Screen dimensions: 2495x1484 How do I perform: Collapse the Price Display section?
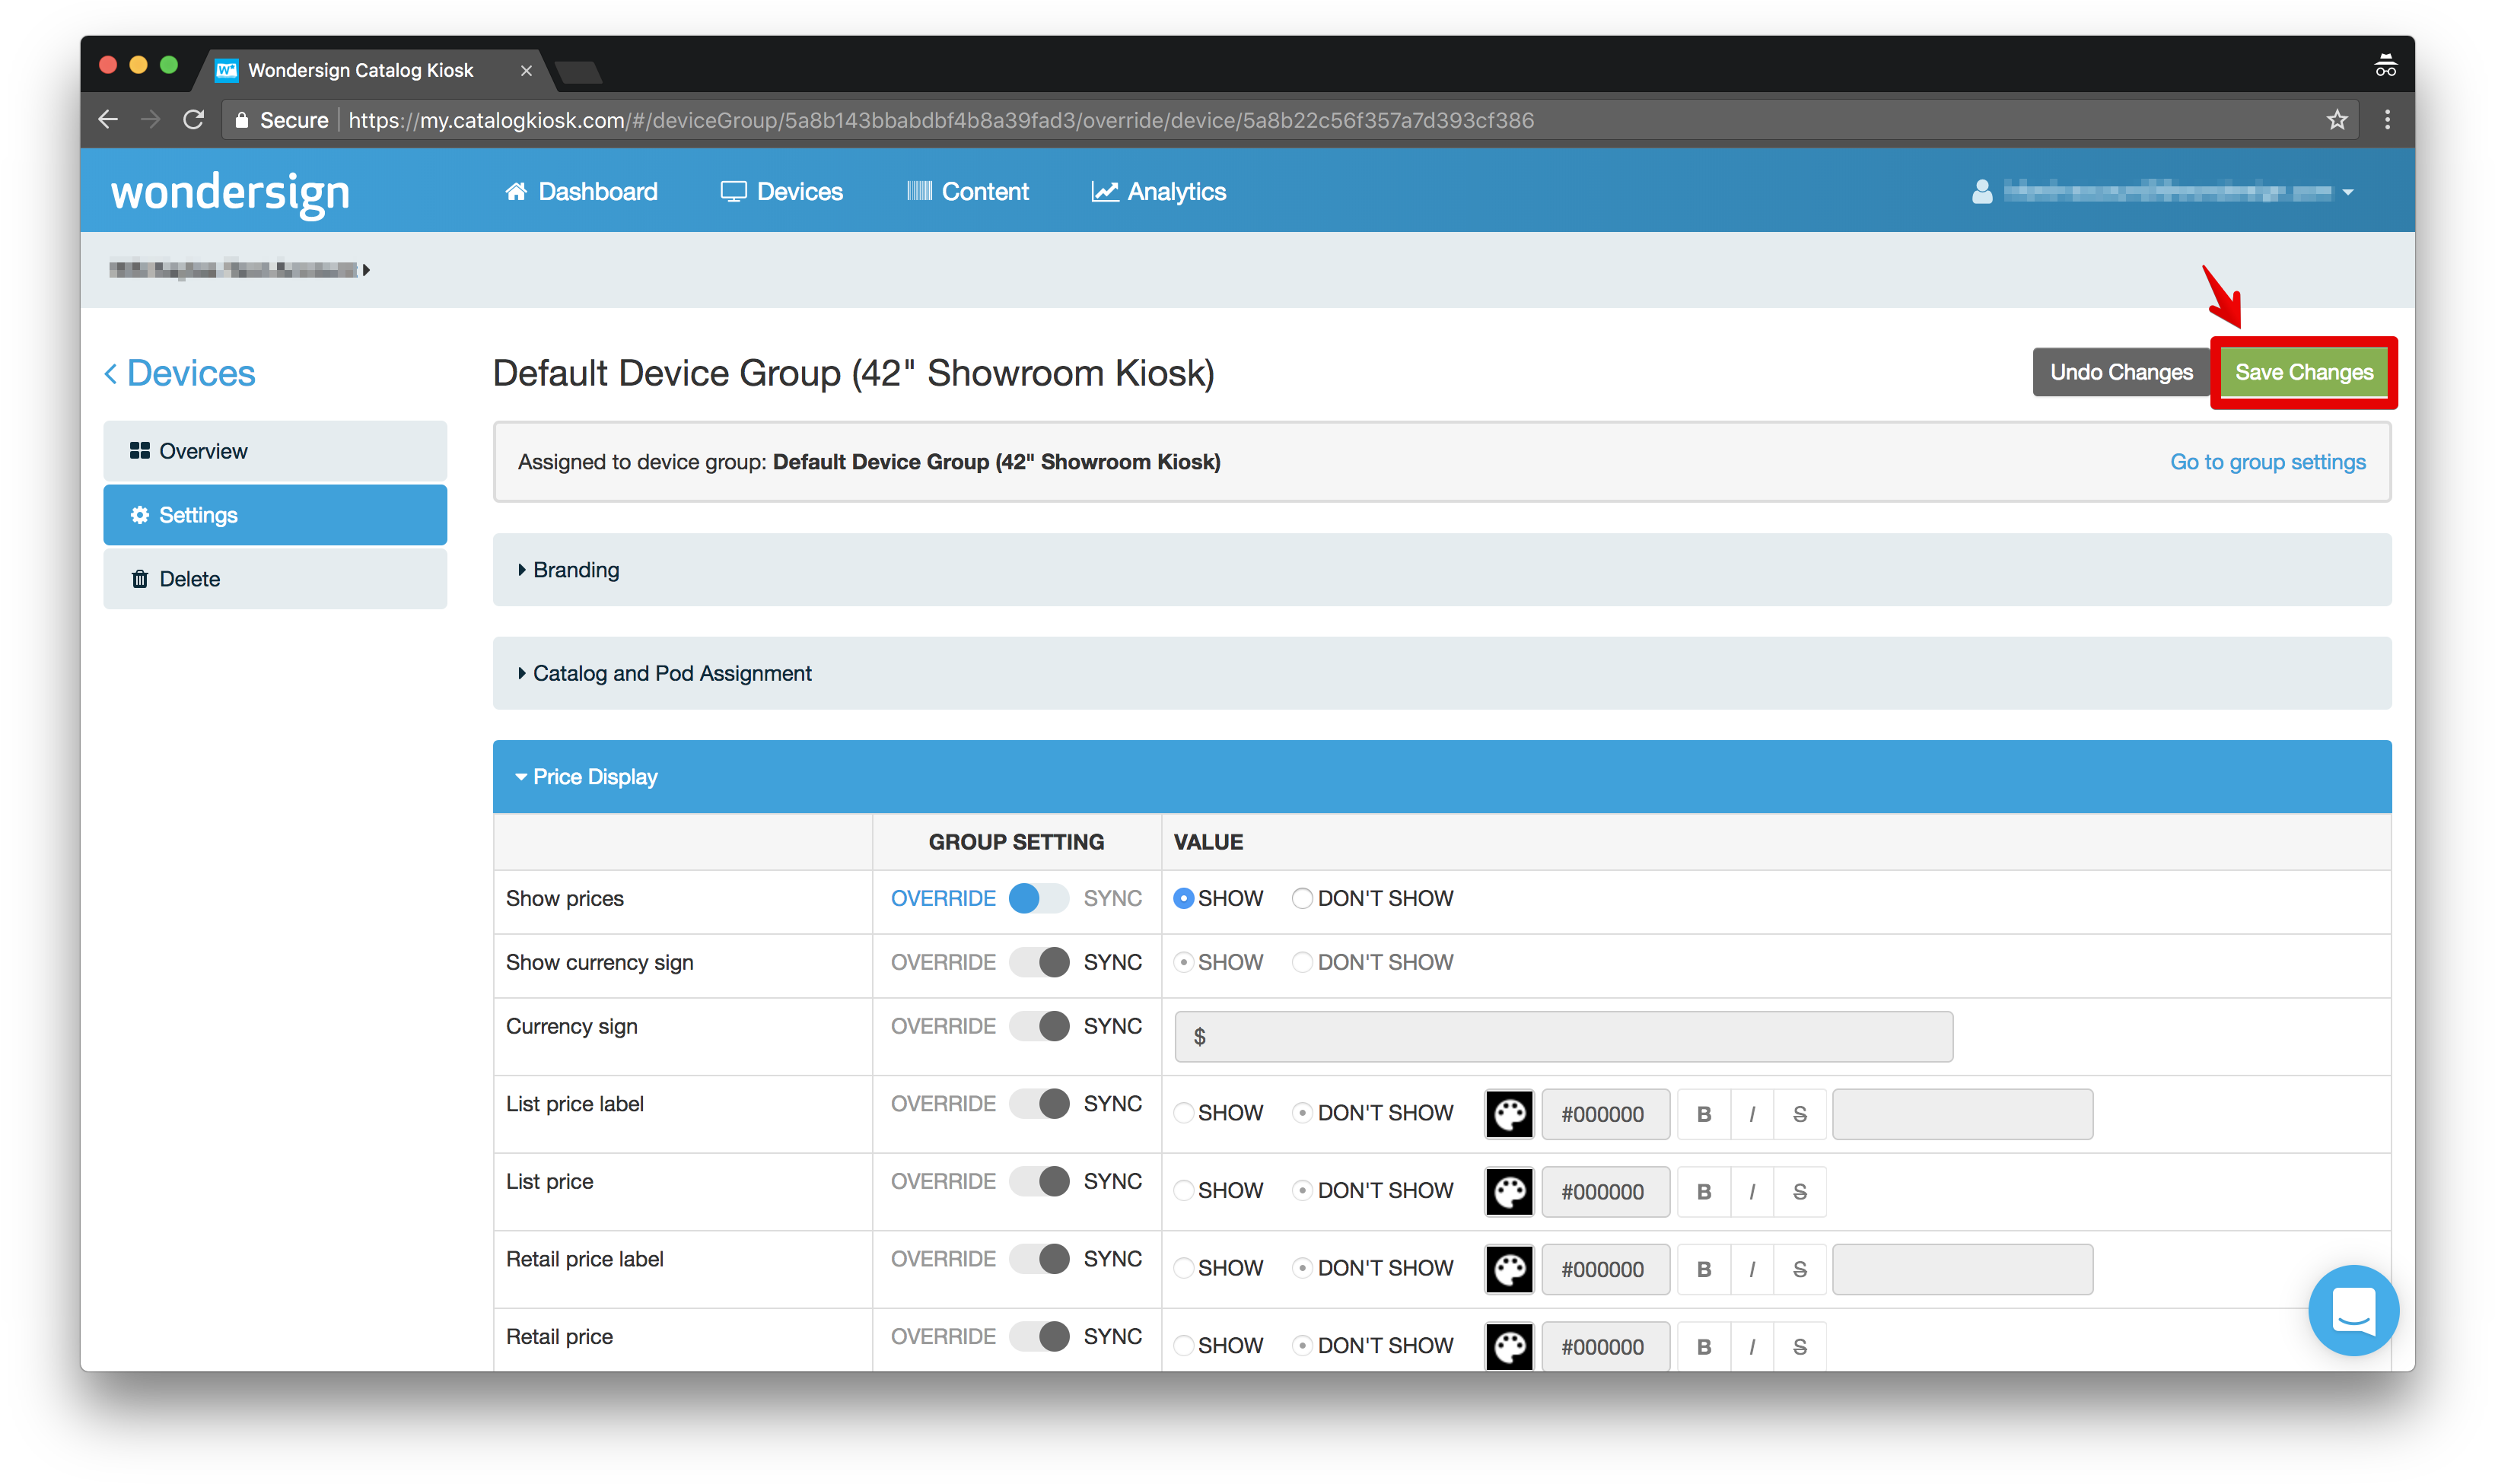(x=594, y=777)
